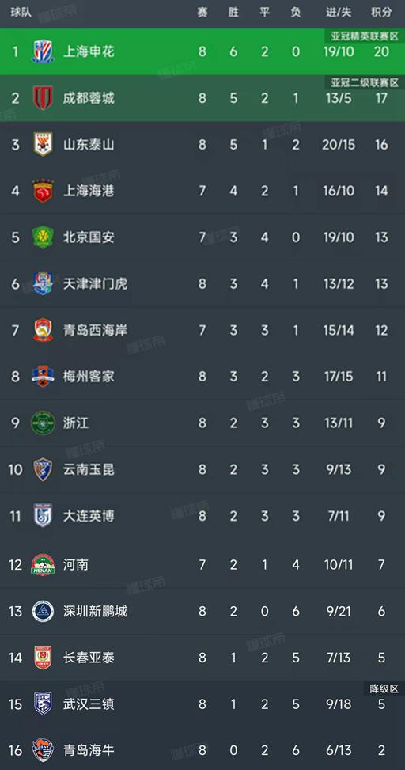This screenshot has height=770, width=405.
Task: Click the 青岛西海岸 crest icon
Action: click(x=43, y=330)
